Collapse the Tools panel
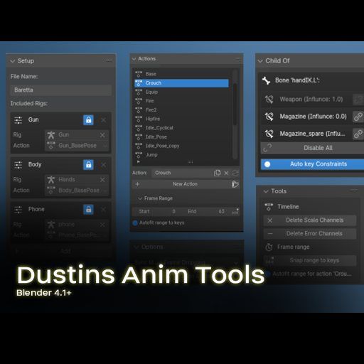Image resolution: width=364 pixels, height=364 pixels. click(x=266, y=191)
